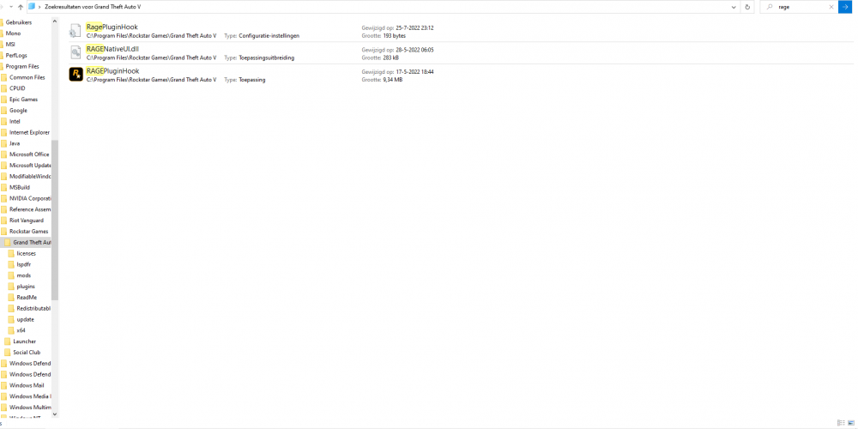Open the Windows Media folder in sidebar

coord(30,396)
